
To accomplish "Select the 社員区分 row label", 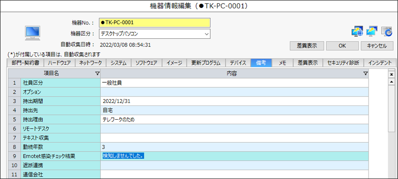I will tap(60, 83).
